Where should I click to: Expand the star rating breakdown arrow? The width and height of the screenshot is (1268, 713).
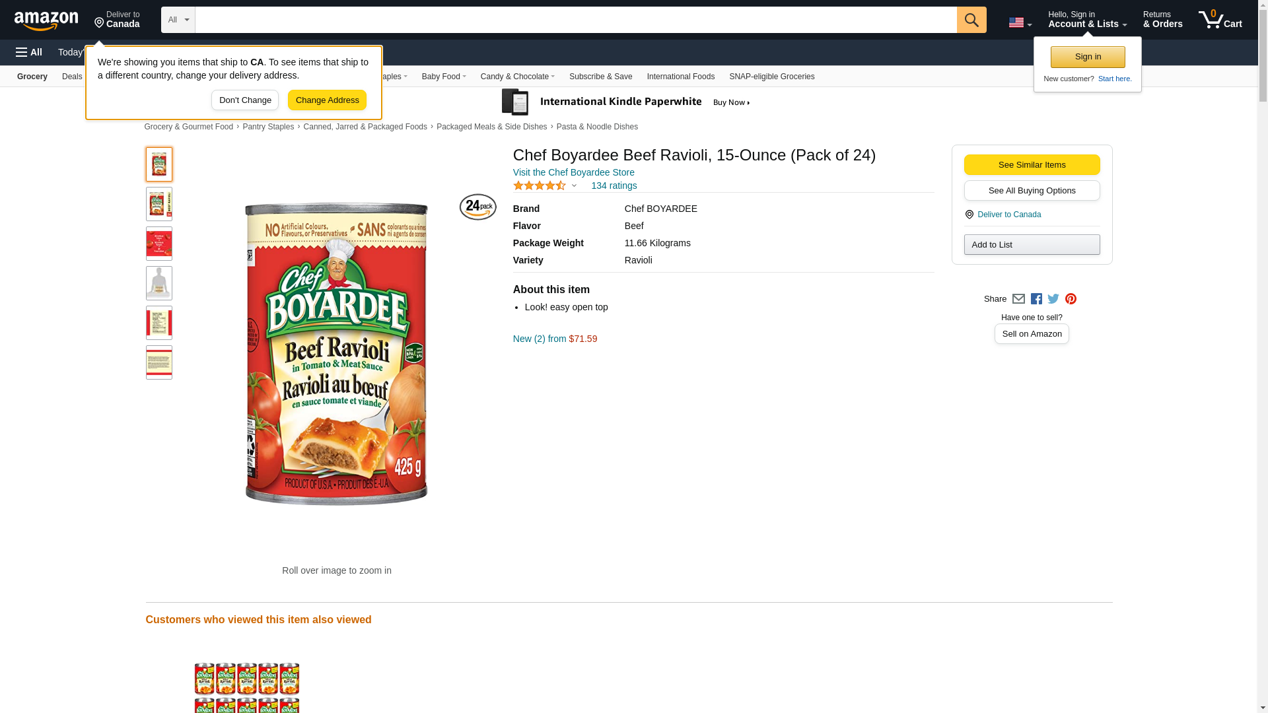[x=574, y=186]
